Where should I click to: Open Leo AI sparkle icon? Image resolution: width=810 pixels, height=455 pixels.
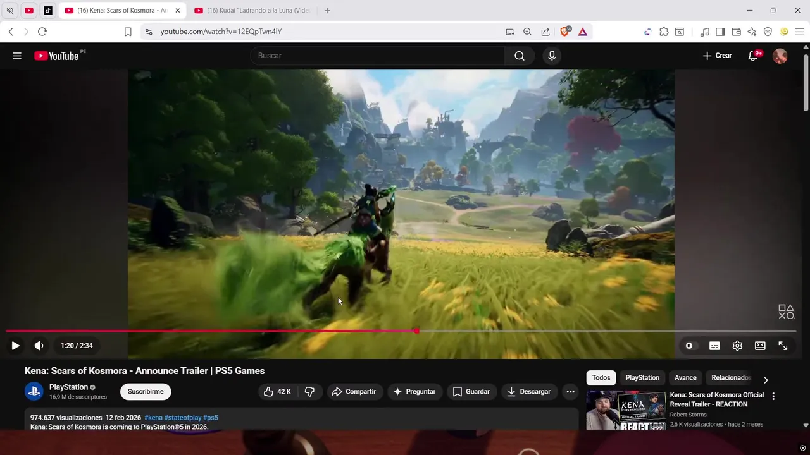click(x=752, y=32)
